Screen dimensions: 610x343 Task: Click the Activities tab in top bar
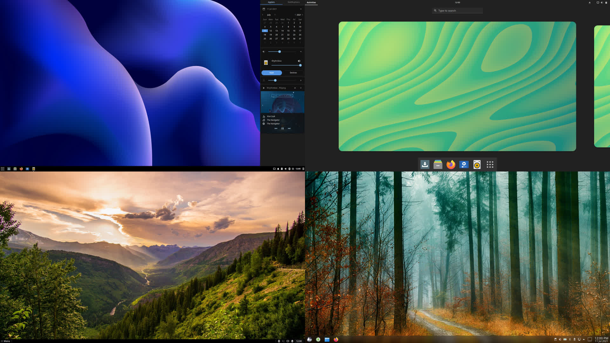point(311,3)
